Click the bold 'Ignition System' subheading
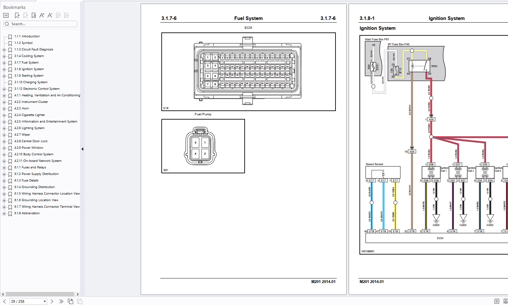Image resolution: width=508 pixels, height=305 pixels. tap(377, 28)
